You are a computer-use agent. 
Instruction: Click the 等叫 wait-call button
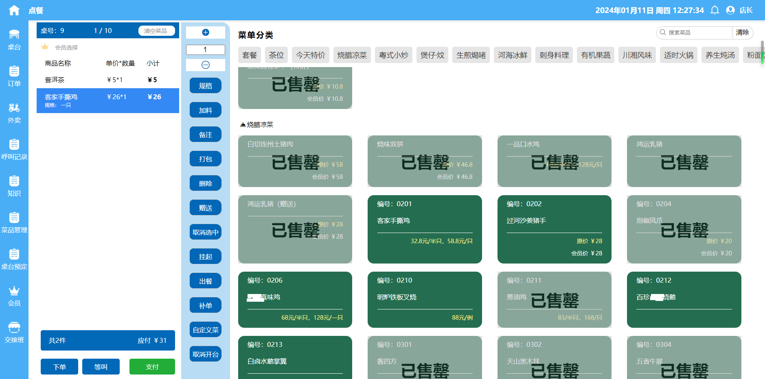coord(101,367)
